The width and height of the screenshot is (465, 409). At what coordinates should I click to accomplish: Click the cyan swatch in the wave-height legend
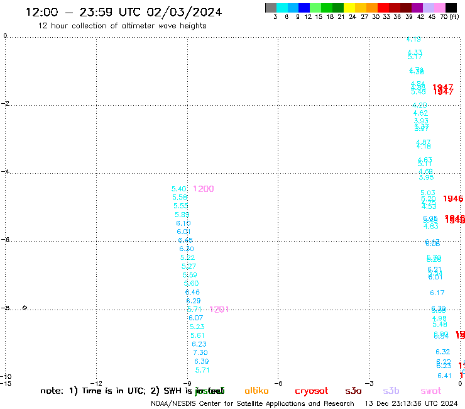click(282, 8)
